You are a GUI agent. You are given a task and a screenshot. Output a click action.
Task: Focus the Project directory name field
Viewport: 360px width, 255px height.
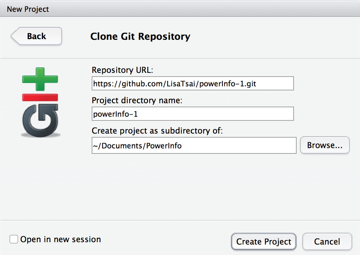coord(192,114)
